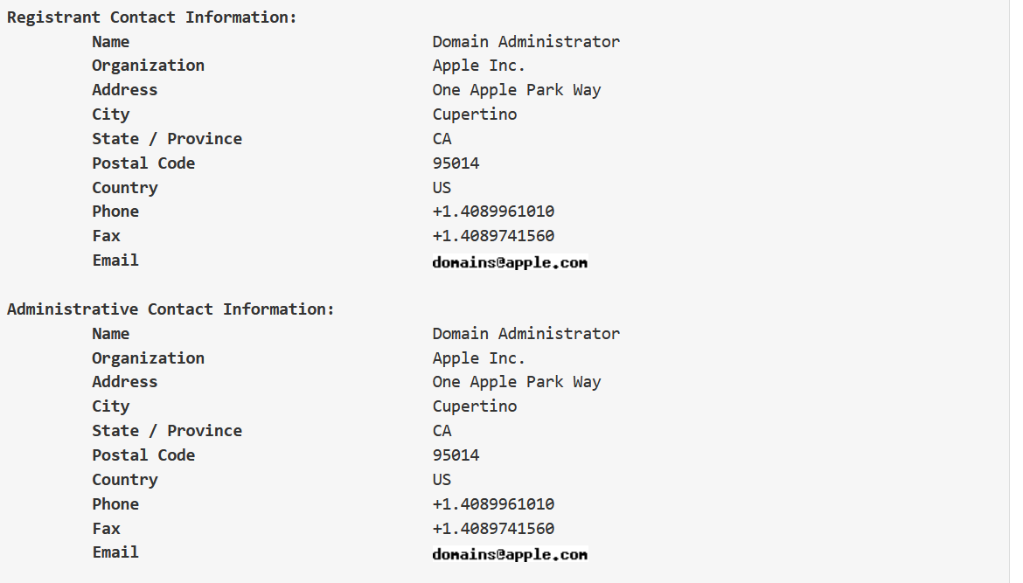Click 'State / Province' label under Administrative Contact
Screen dimensions: 1023x583
click(167, 431)
